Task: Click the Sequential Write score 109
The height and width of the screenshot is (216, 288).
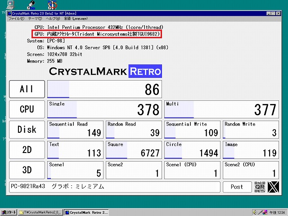Action: 211,133
